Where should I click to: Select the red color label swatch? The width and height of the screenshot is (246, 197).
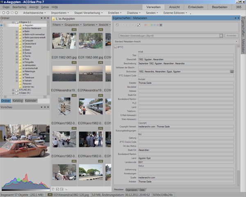[145, 25]
